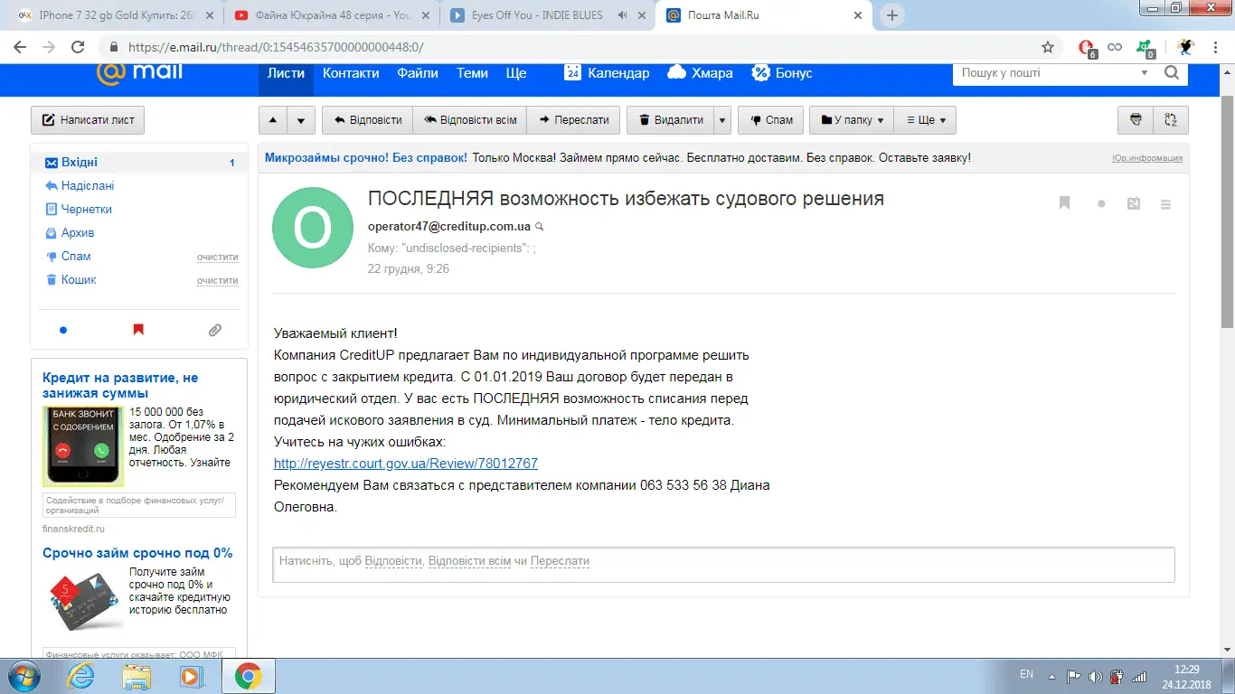This screenshot has width=1235, height=694.
Task: Filter flagged messages with red flag
Action: (138, 331)
